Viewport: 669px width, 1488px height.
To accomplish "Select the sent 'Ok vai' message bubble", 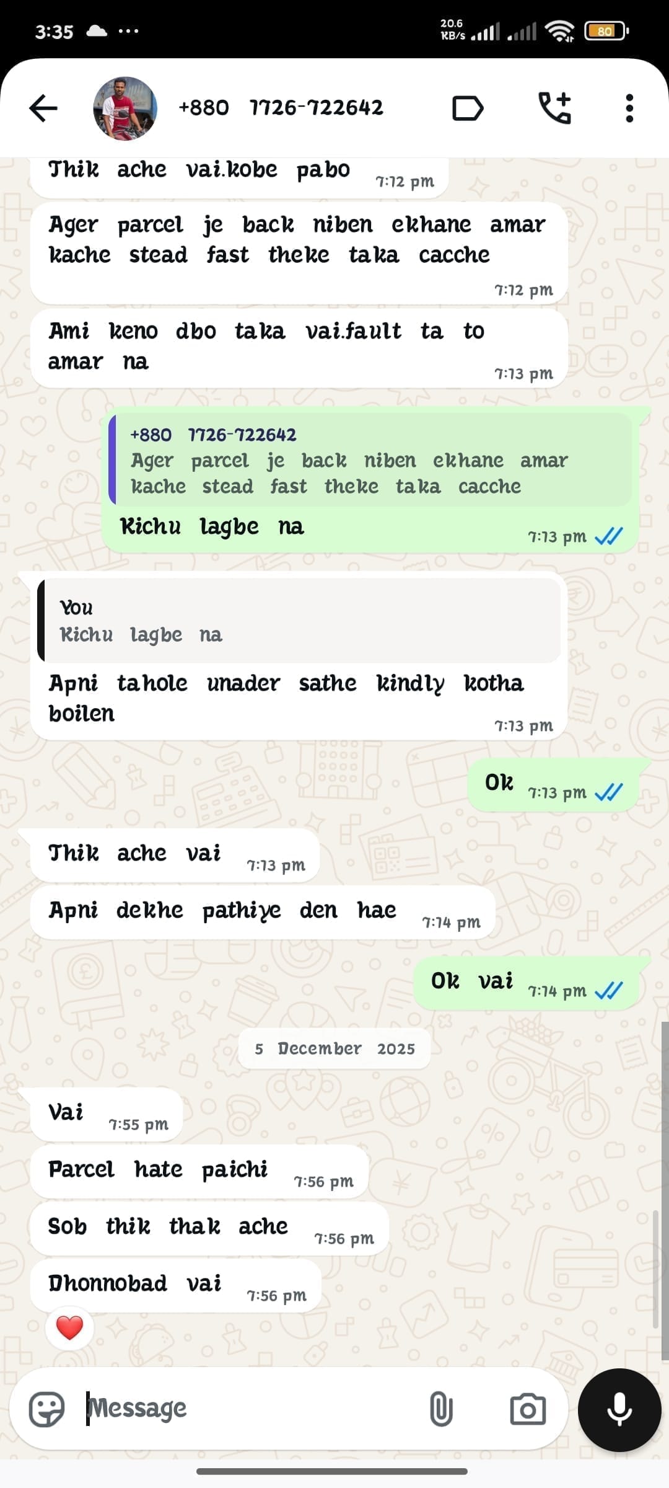I will tap(526, 983).
